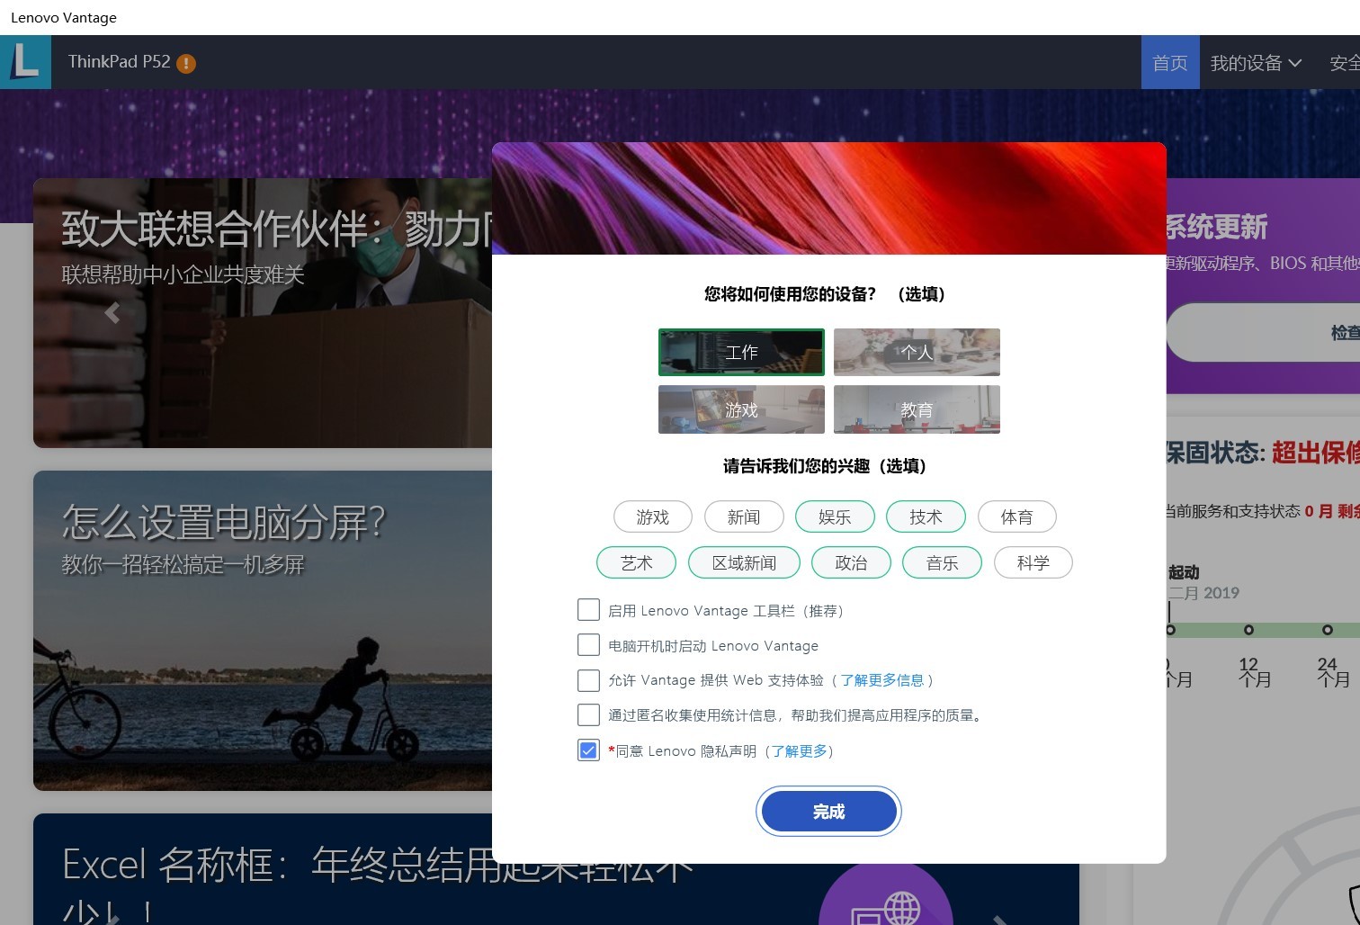Check 允许 Vantage 提供 Web 支持体验
Viewport: 1360px width, 925px height.
[588, 680]
